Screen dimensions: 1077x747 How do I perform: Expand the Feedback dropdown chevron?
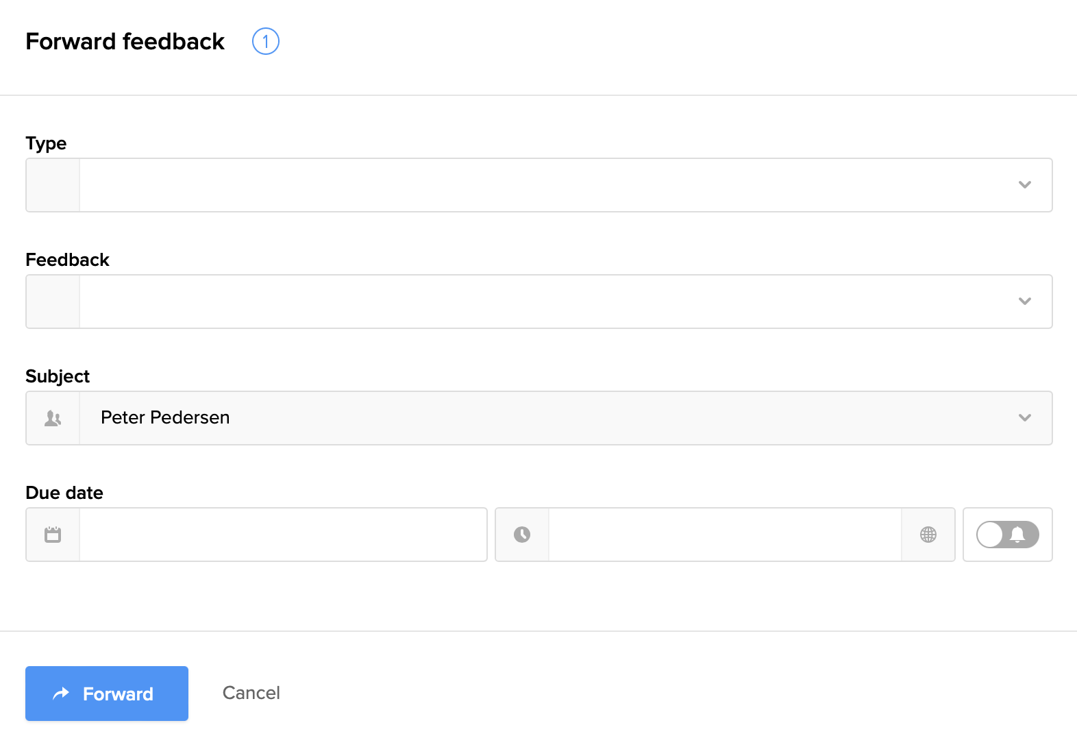tap(1025, 302)
